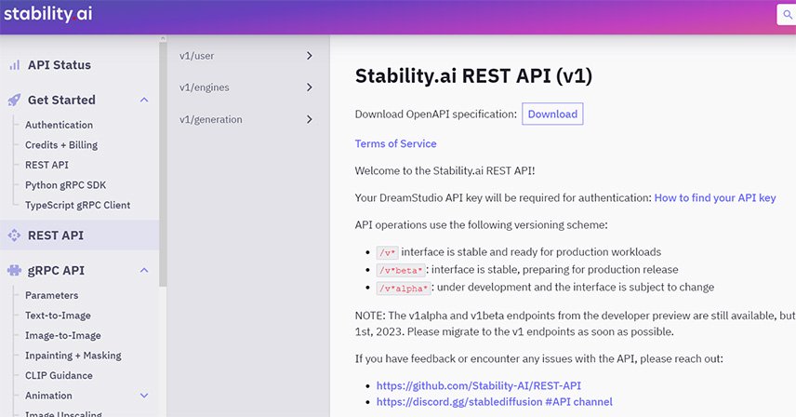
Task: Open the Terms of Service link
Action: pos(395,143)
